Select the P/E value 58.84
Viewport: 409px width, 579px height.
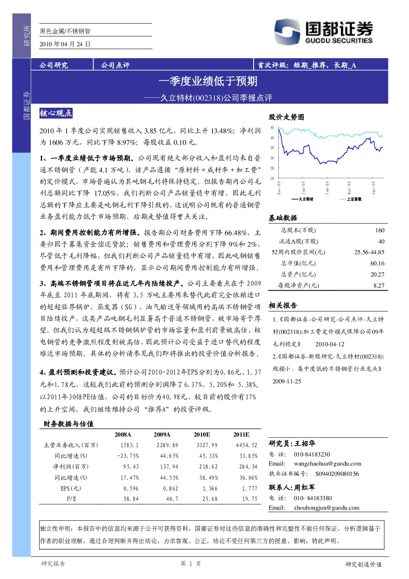(131, 499)
